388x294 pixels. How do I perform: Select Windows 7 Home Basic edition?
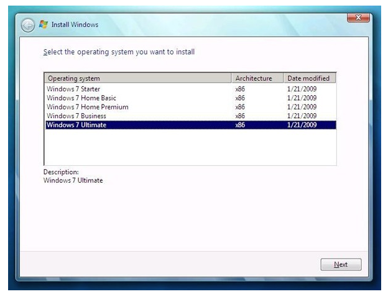pos(190,98)
